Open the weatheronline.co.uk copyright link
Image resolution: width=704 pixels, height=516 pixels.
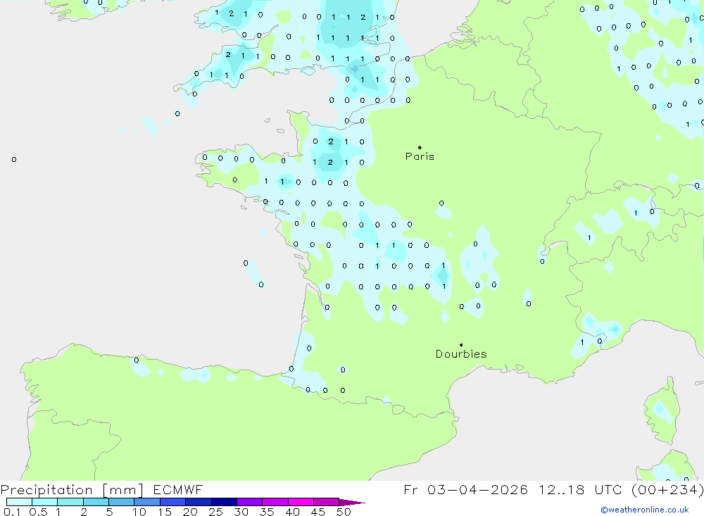click(645, 510)
